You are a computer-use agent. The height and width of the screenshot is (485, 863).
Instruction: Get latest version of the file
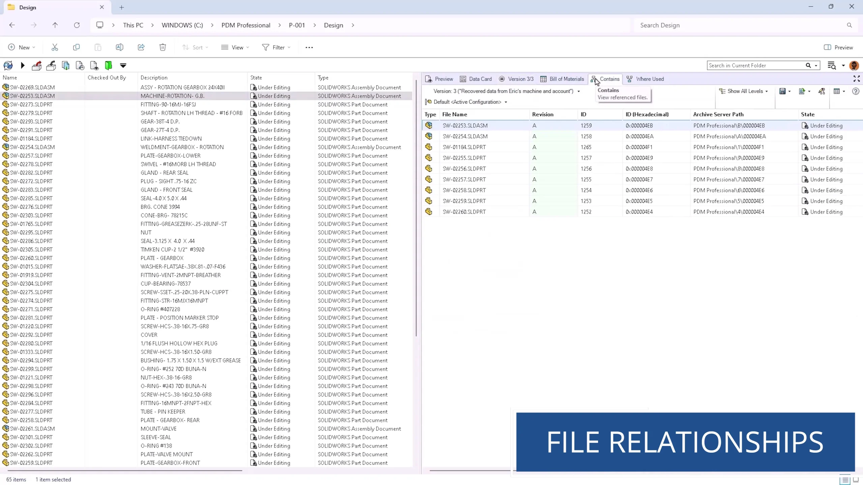point(65,65)
